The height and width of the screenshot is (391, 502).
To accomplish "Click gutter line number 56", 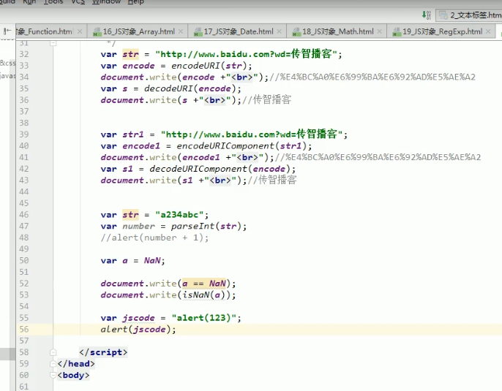I will [x=24, y=330].
